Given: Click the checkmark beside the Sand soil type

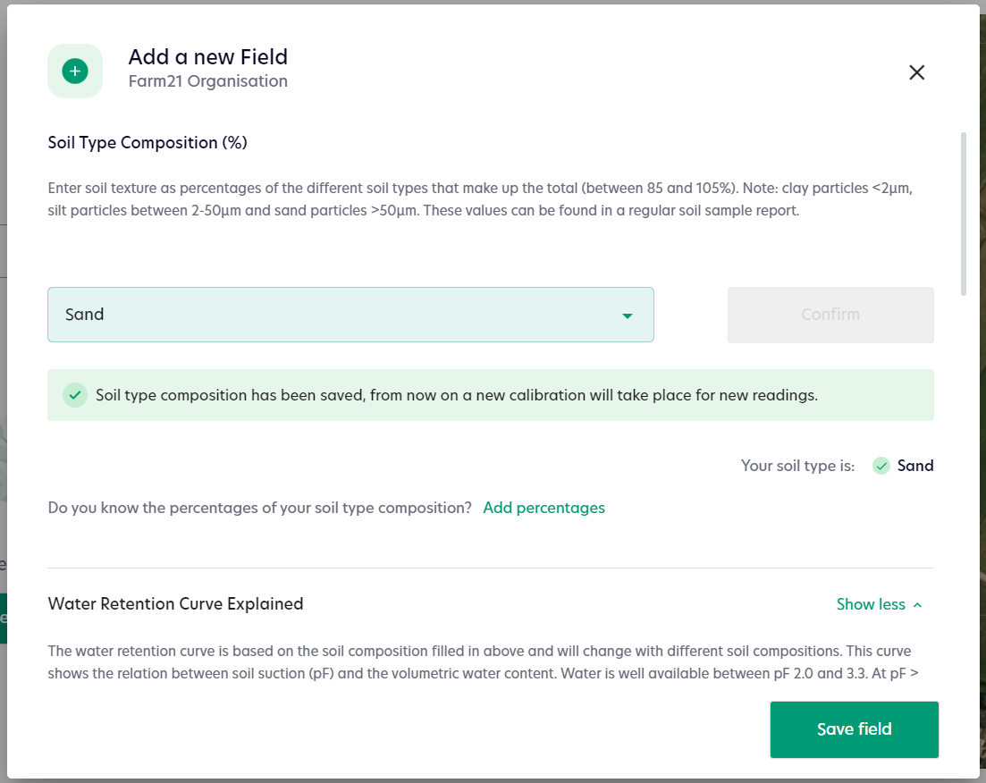Looking at the screenshot, I should tap(881, 465).
